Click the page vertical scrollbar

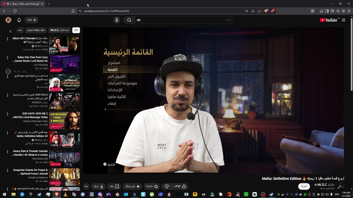(x=351, y=55)
